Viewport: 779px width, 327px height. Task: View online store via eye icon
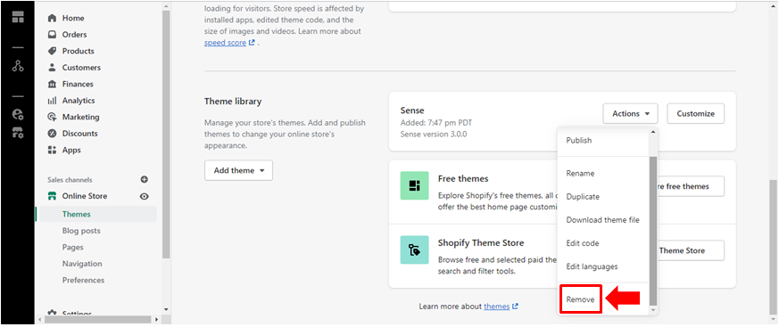point(144,197)
